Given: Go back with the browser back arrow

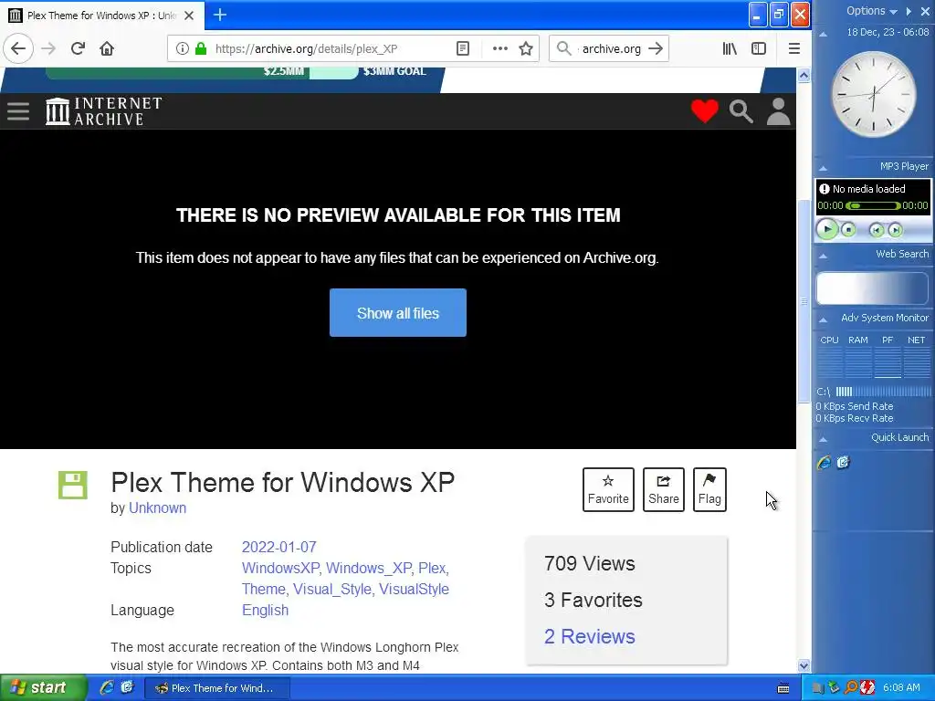Looking at the screenshot, I should click(x=18, y=48).
